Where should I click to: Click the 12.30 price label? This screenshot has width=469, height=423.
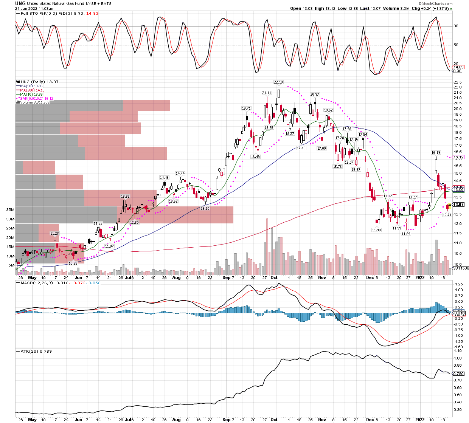tap(134, 223)
